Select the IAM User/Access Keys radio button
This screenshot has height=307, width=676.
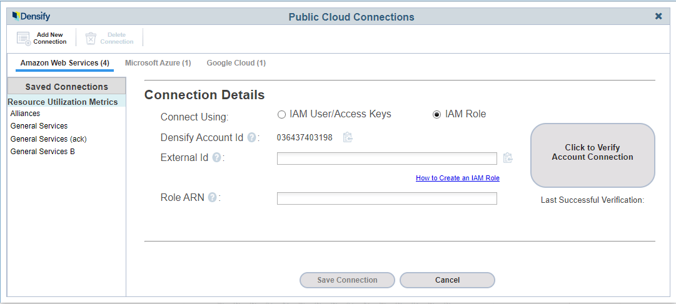(281, 114)
